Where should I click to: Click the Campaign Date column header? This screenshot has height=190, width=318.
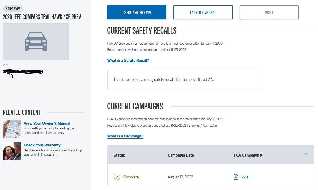point(181,155)
